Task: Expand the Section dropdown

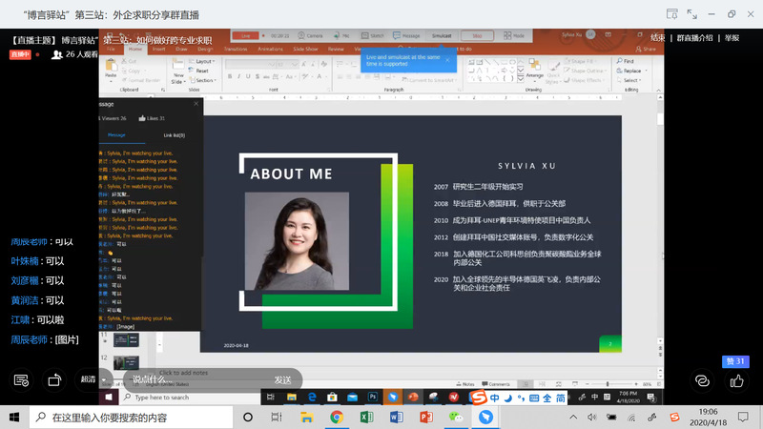Action: [x=202, y=80]
